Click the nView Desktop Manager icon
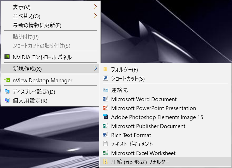This screenshot has height=168, width=232. click(x=7, y=80)
